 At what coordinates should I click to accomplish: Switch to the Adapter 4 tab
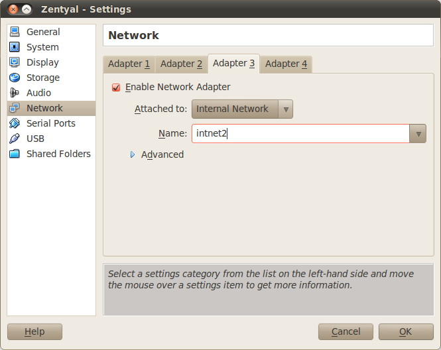(286, 64)
